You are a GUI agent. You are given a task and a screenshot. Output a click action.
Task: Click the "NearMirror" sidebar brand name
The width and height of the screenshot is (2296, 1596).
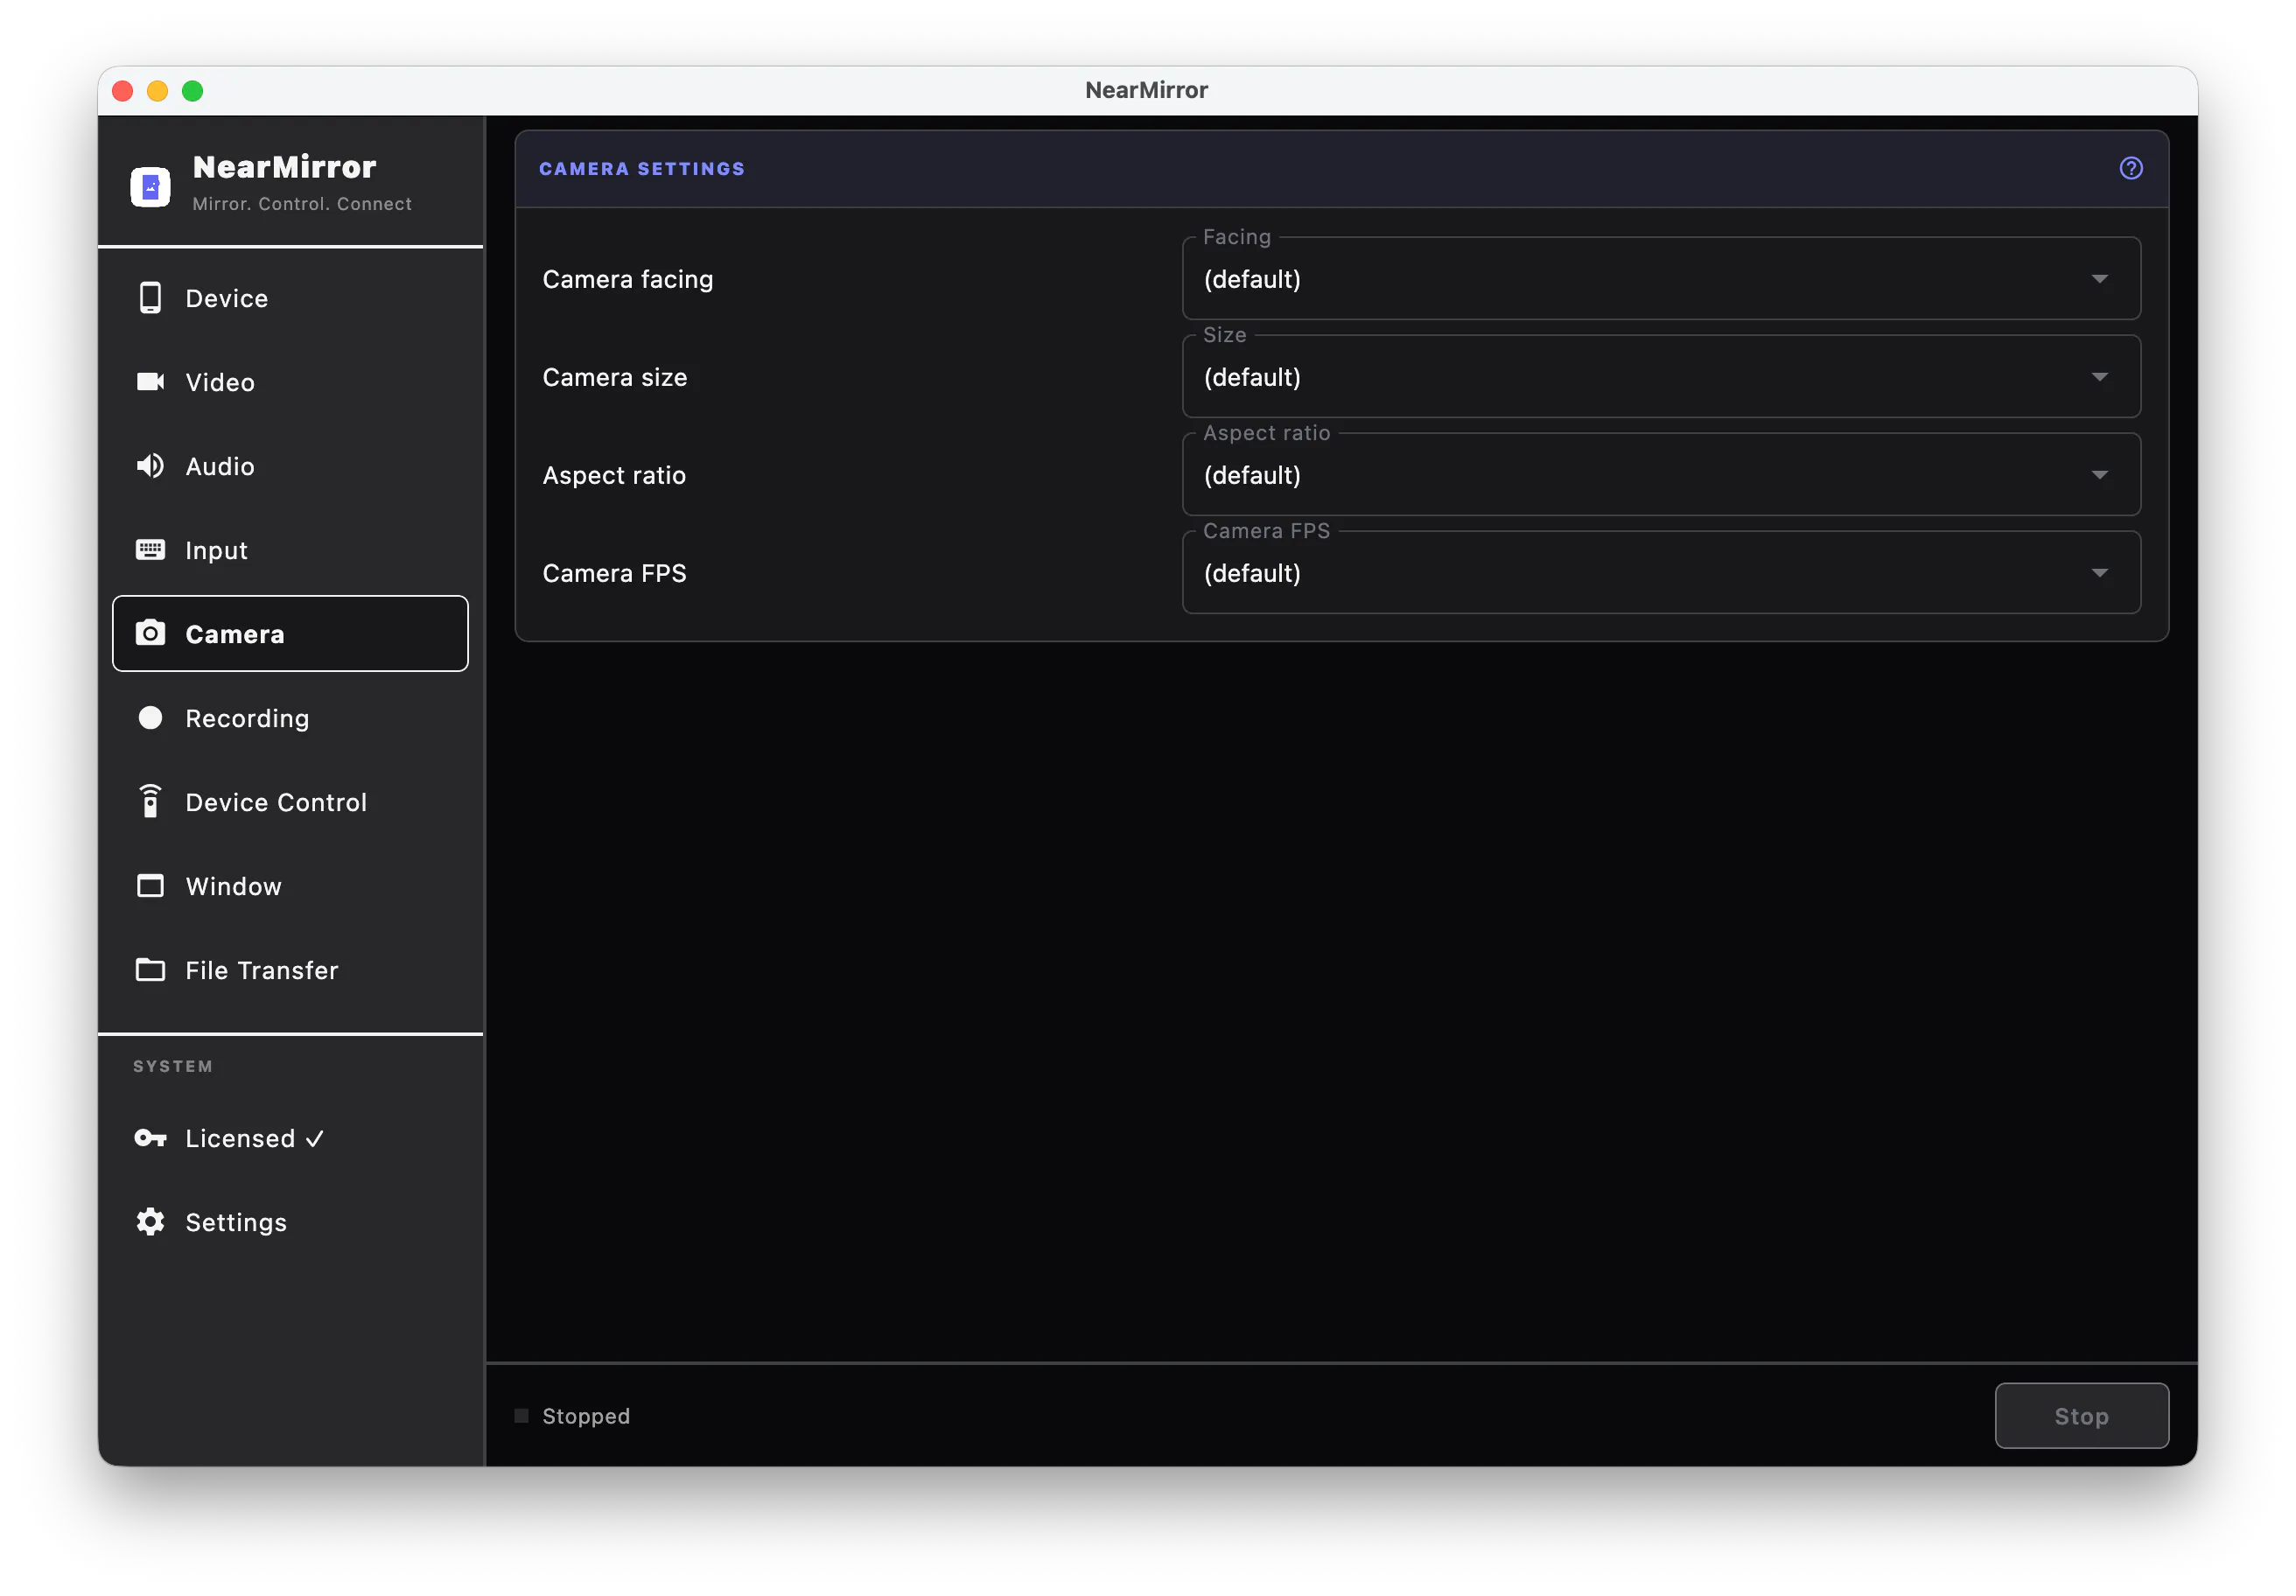click(x=284, y=167)
